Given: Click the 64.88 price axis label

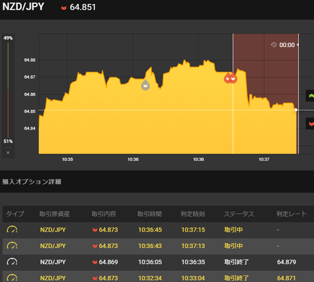Looking at the screenshot, I should [x=29, y=60].
